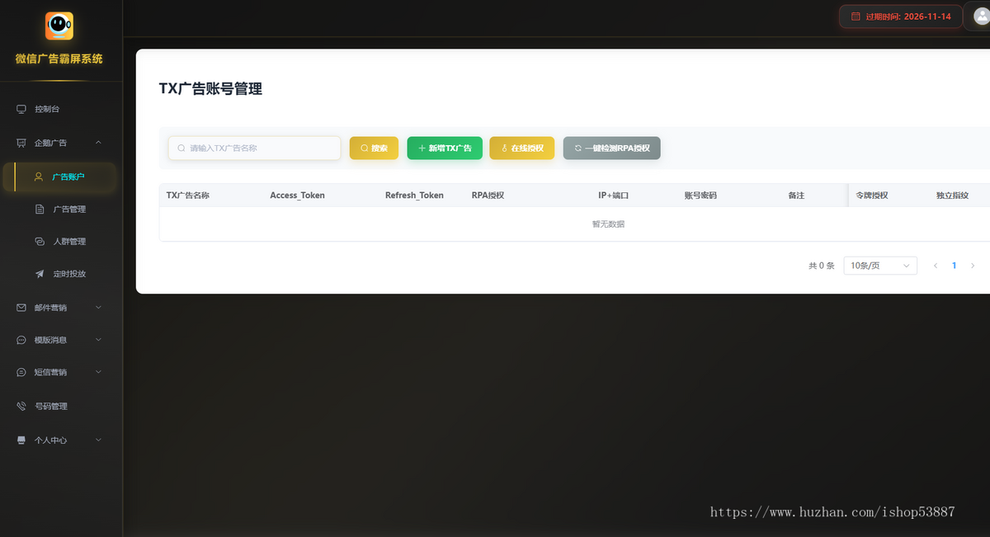Go to next page arrow

(x=973, y=266)
